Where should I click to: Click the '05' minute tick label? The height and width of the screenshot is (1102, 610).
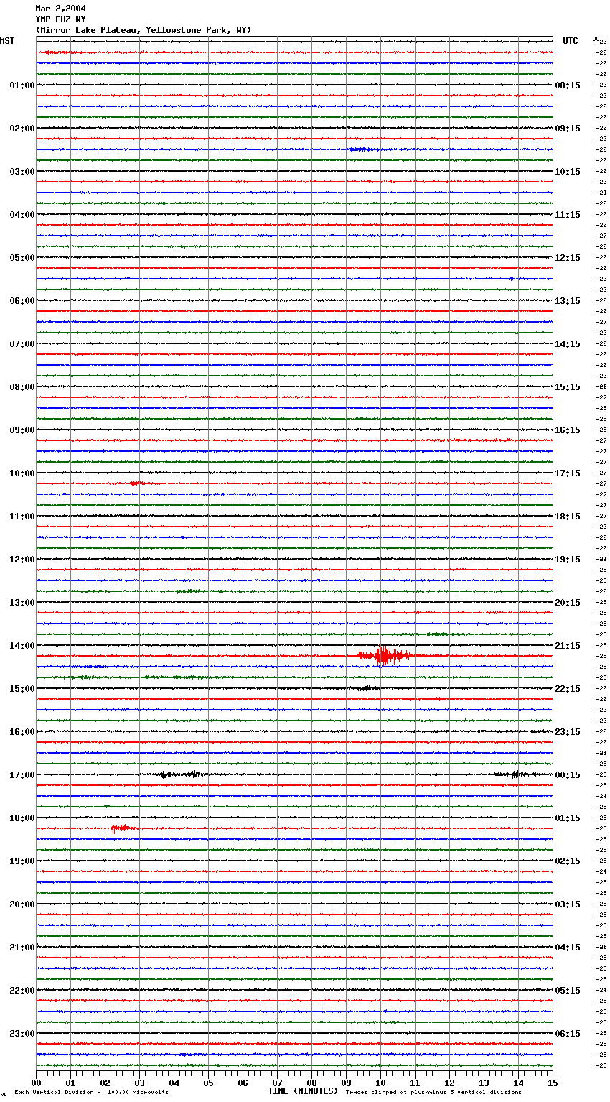click(x=208, y=1083)
